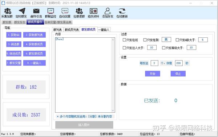Click the 1. 获取QQ navigation button
Screen dimensions: 218x137
(14, 35)
